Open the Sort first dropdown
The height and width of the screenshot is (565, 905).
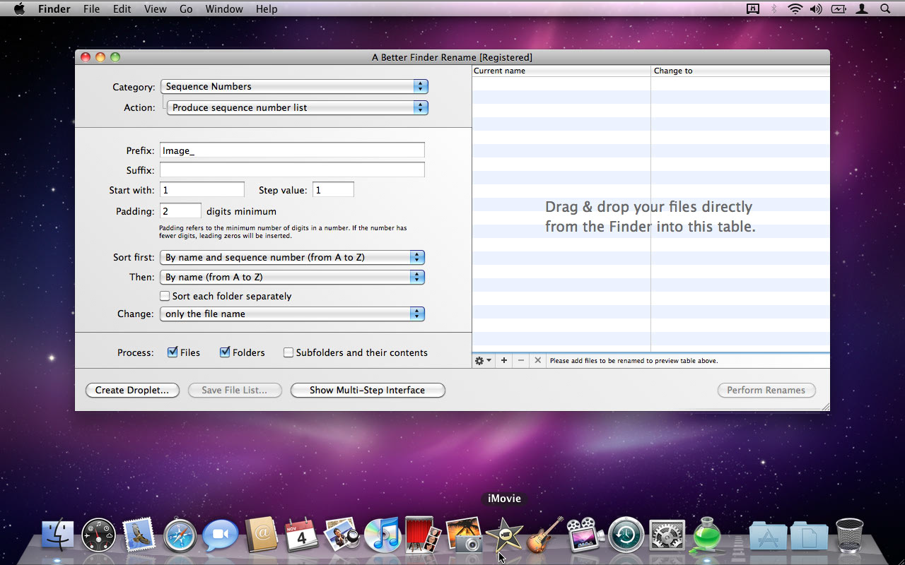coord(292,257)
